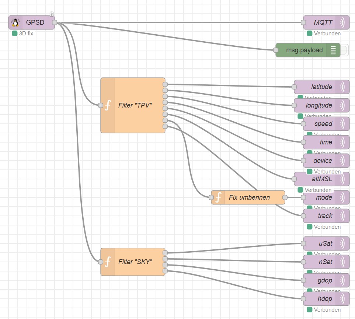The image size is (355, 319).
Task: Click the output port of Fix umbennen node
Action: tap(285, 197)
